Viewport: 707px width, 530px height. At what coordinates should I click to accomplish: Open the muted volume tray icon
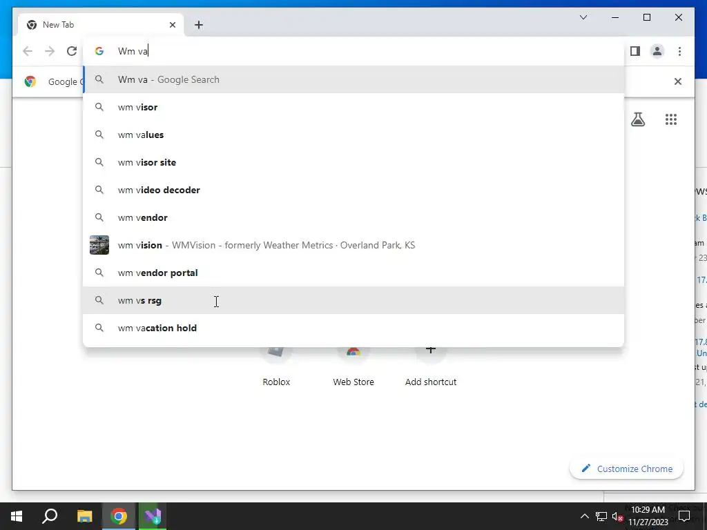617,516
